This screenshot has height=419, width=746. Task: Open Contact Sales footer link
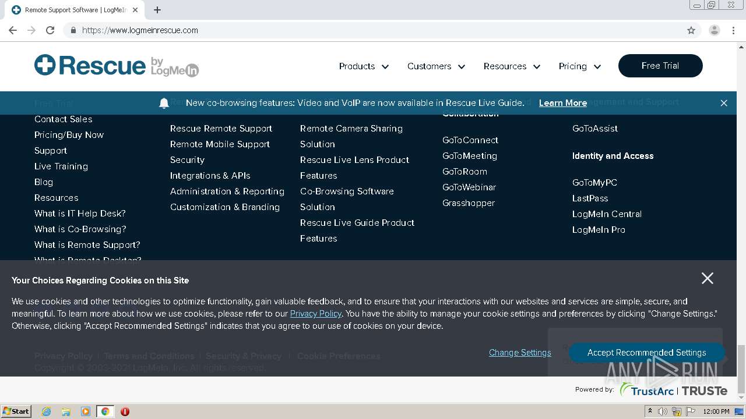(x=63, y=119)
